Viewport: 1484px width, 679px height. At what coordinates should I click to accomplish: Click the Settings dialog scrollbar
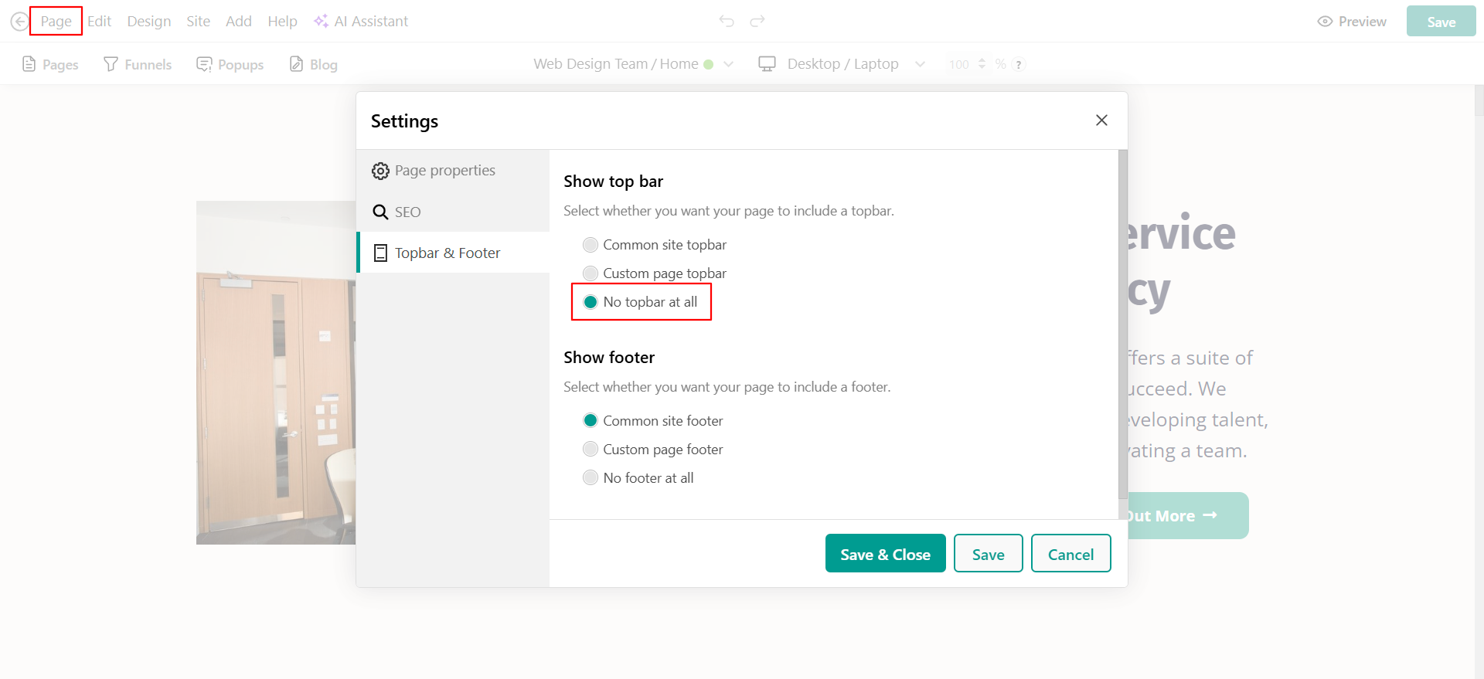click(1123, 324)
